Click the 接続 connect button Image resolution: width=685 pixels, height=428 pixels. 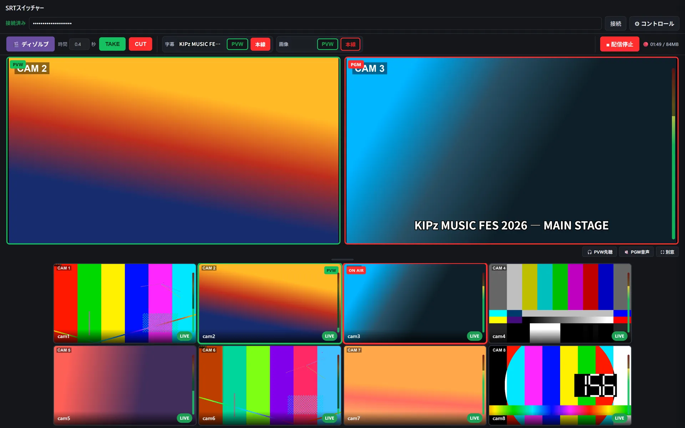pos(615,24)
